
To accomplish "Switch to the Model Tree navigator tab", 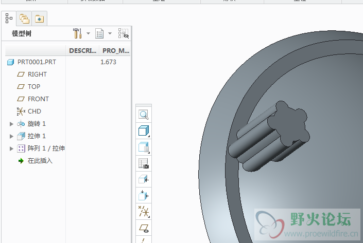I will pos(9,18).
